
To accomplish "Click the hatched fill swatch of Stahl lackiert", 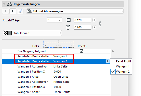I will pyautogui.click(x=6, y=33).
